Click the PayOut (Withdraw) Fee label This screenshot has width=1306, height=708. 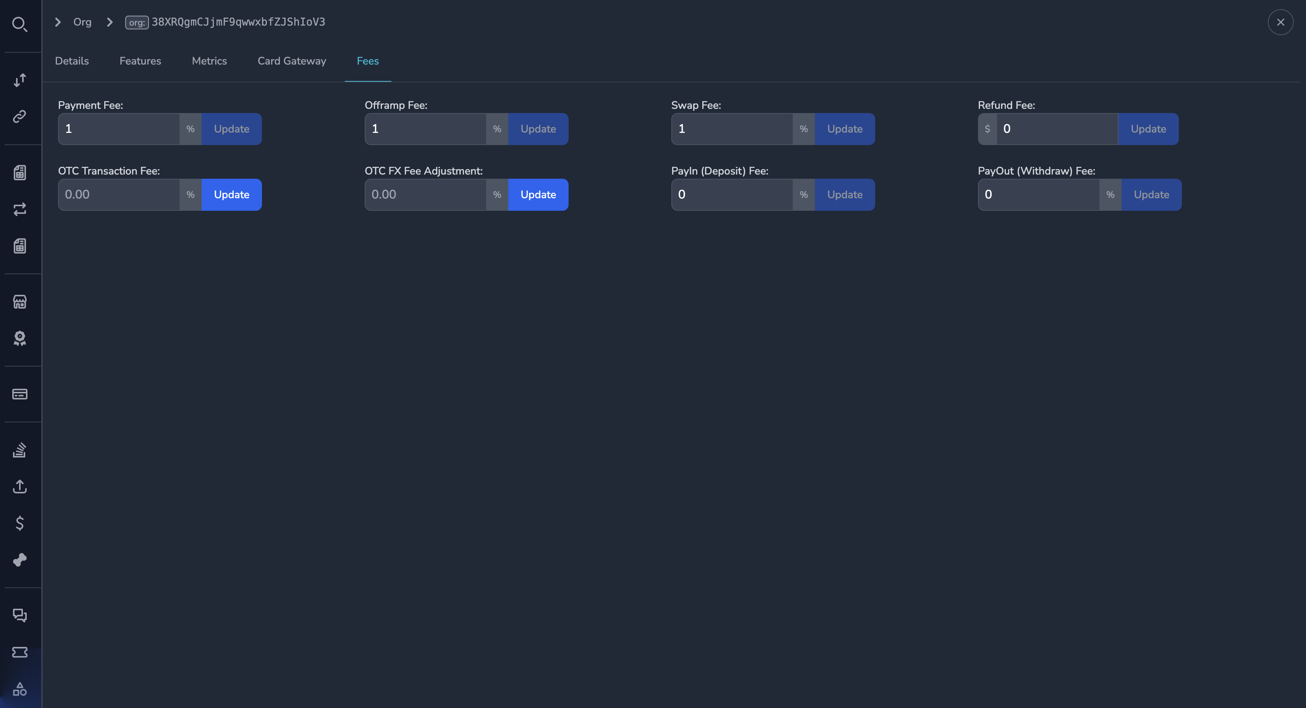[1037, 171]
